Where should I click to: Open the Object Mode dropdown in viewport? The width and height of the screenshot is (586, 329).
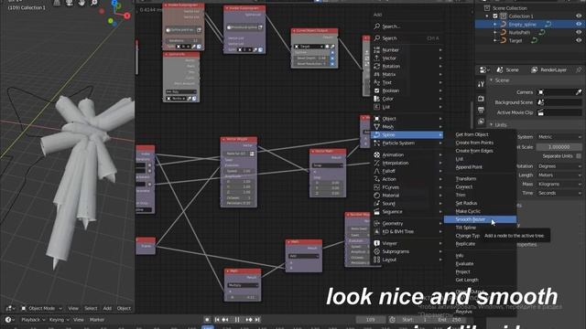[41, 309]
